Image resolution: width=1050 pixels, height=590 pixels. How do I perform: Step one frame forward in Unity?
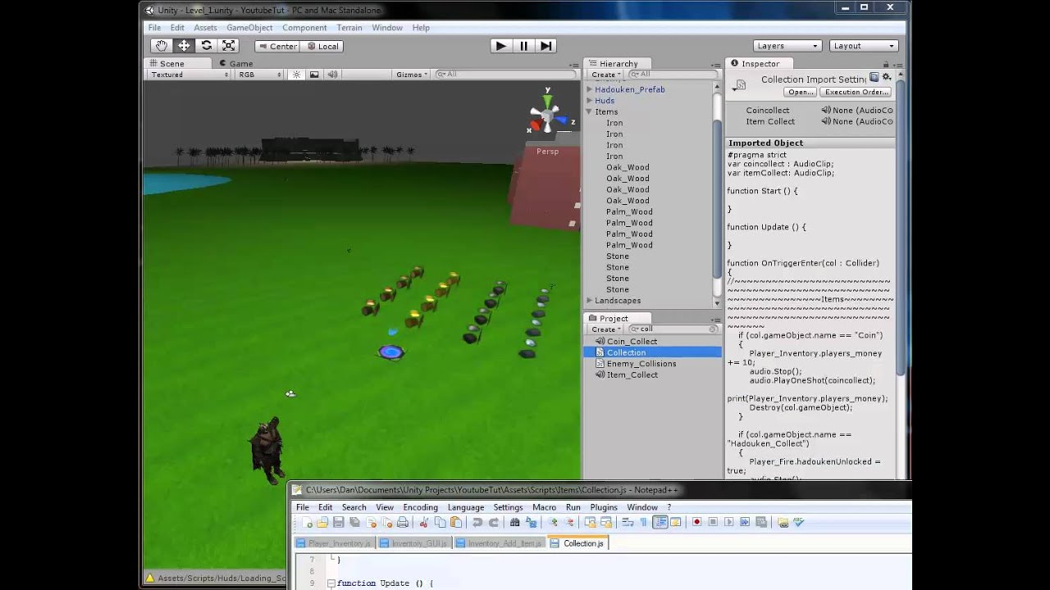pyautogui.click(x=546, y=46)
